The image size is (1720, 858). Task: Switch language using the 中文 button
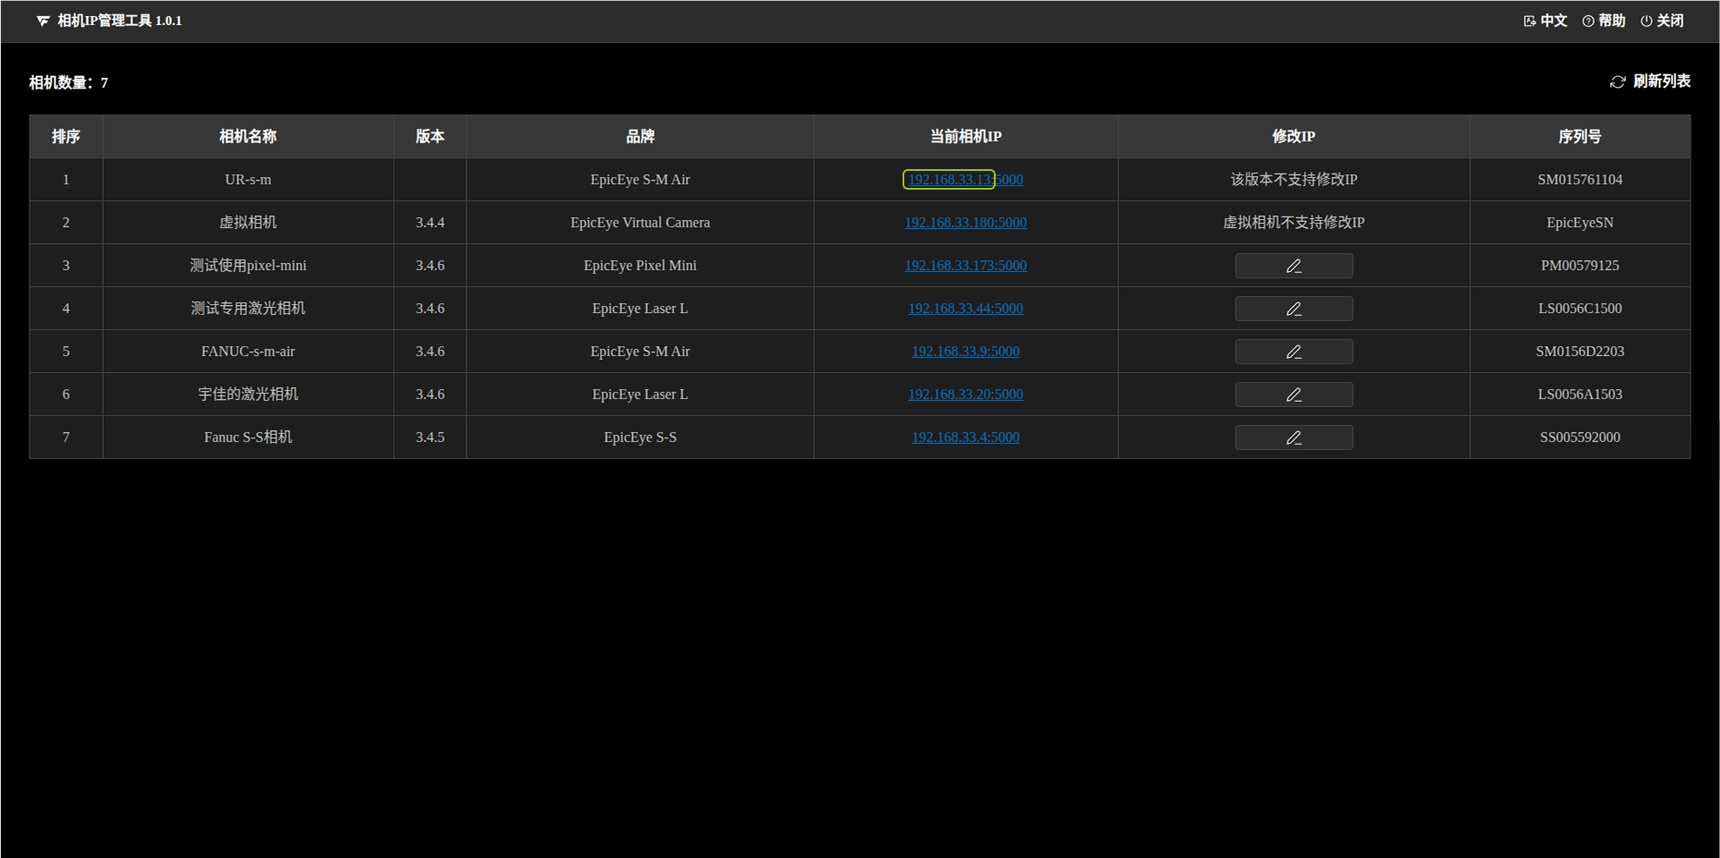1545,21
